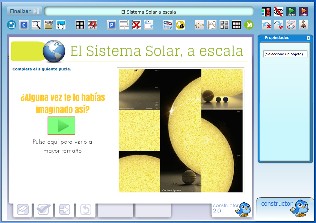Open the magnifying glass search tool
316x223 pixels.
click(x=36, y=25)
